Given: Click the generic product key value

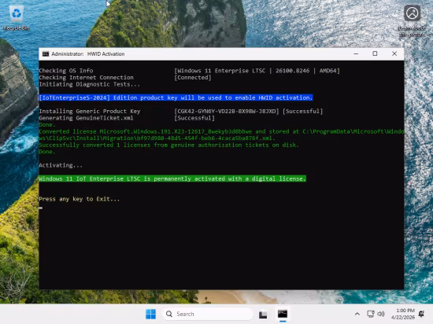Looking at the screenshot, I should point(227,111).
